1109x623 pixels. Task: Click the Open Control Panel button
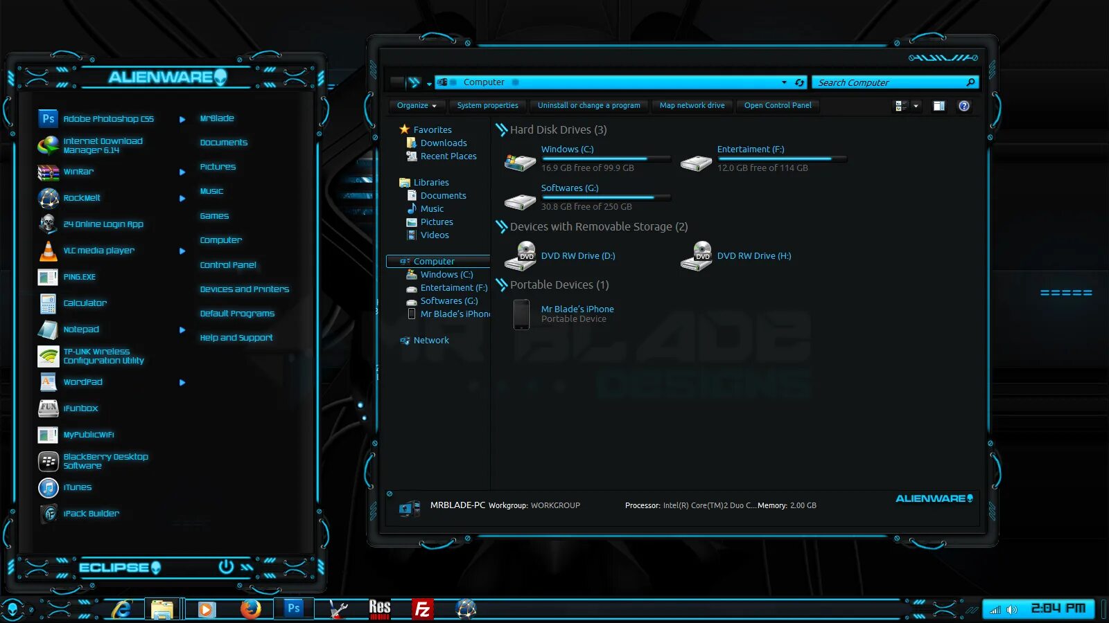point(778,105)
